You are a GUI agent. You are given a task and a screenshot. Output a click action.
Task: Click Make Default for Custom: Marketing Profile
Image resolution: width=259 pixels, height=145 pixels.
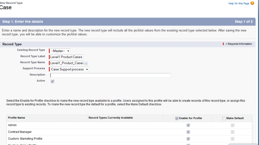coord(232,139)
